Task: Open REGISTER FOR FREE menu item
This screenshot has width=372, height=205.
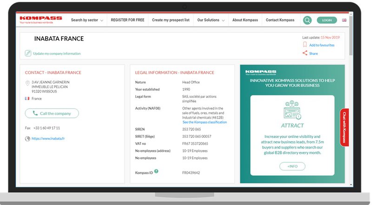Action: pyautogui.click(x=127, y=20)
